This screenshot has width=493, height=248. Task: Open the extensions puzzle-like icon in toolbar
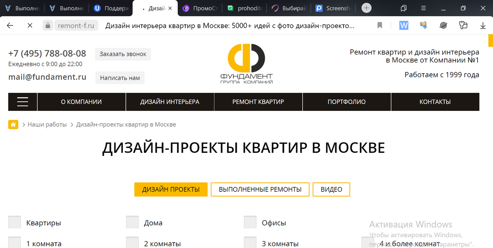463,25
